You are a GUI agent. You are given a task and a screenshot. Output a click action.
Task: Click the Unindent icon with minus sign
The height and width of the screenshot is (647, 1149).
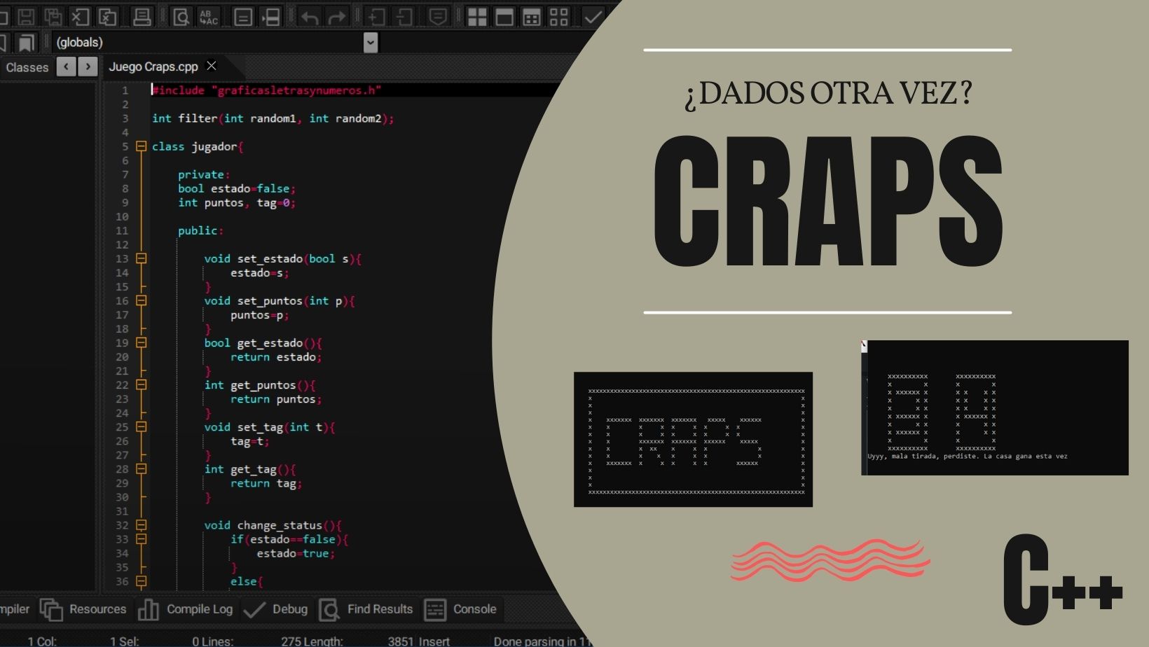[404, 16]
